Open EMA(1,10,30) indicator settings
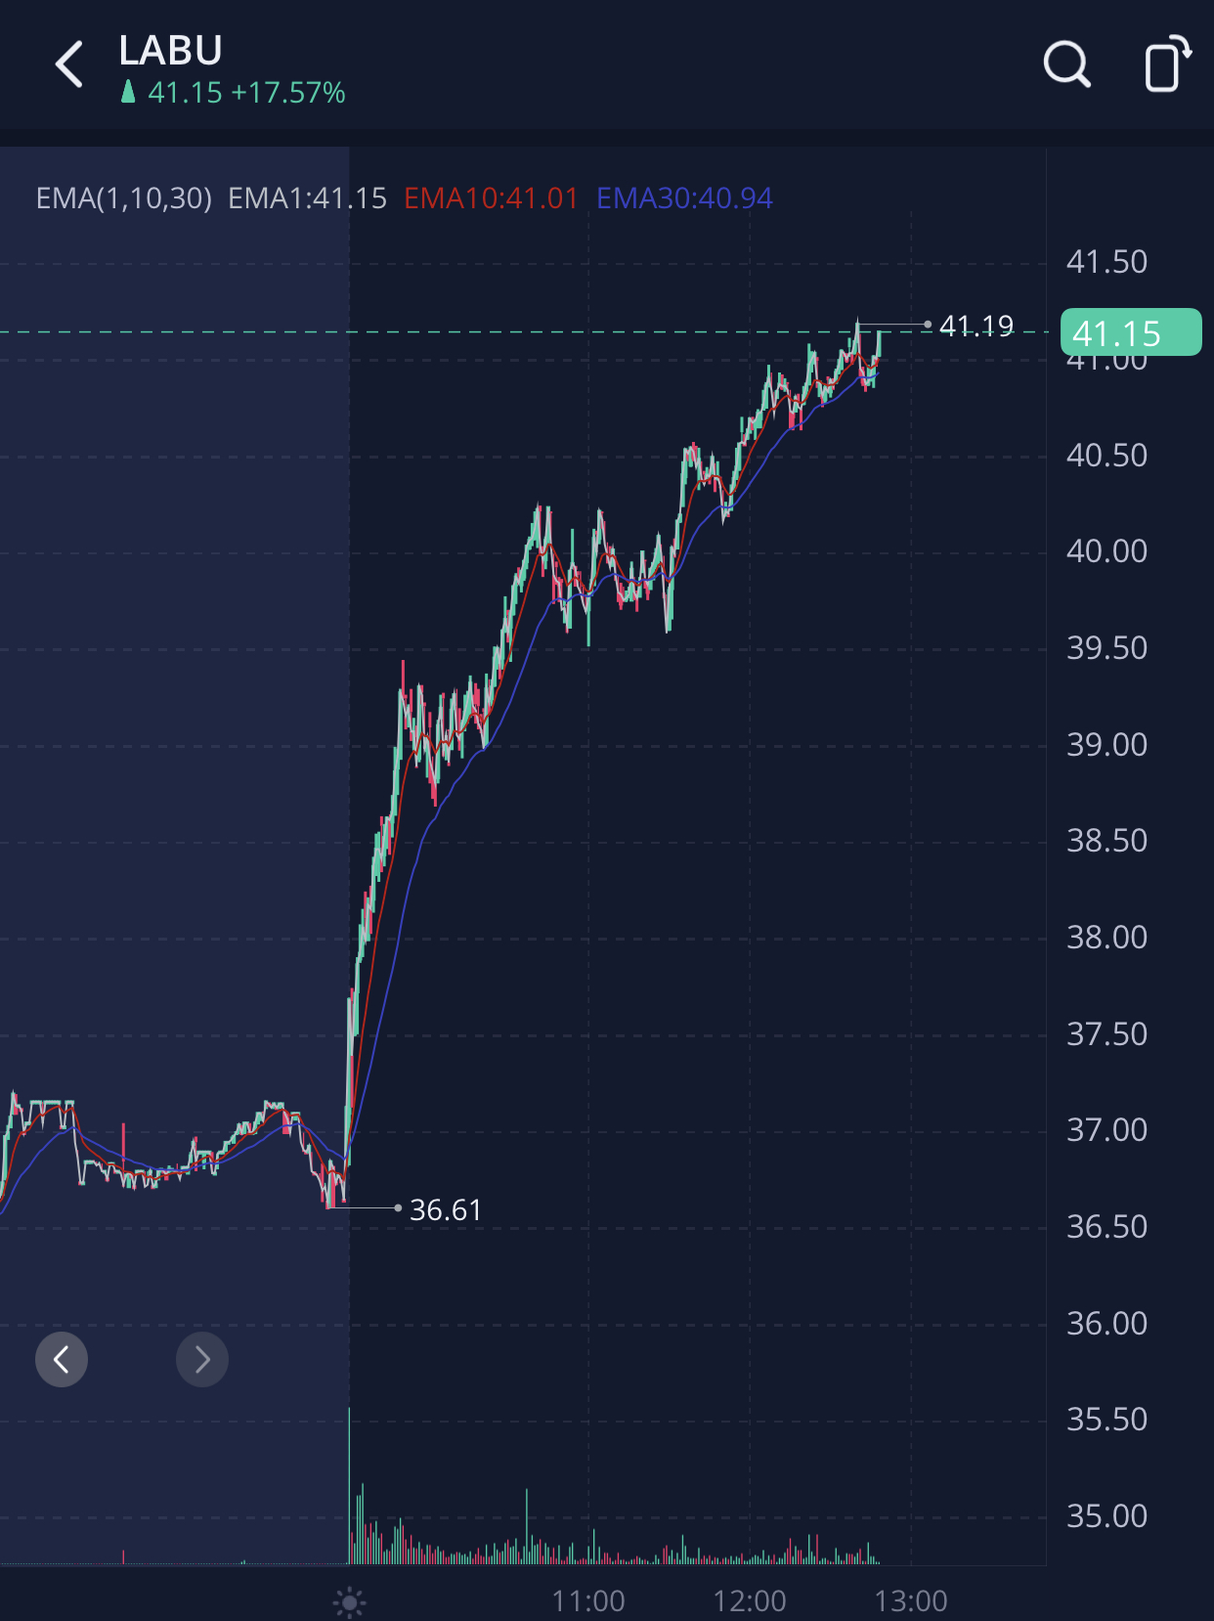Image resolution: width=1214 pixels, height=1621 pixels. [124, 198]
